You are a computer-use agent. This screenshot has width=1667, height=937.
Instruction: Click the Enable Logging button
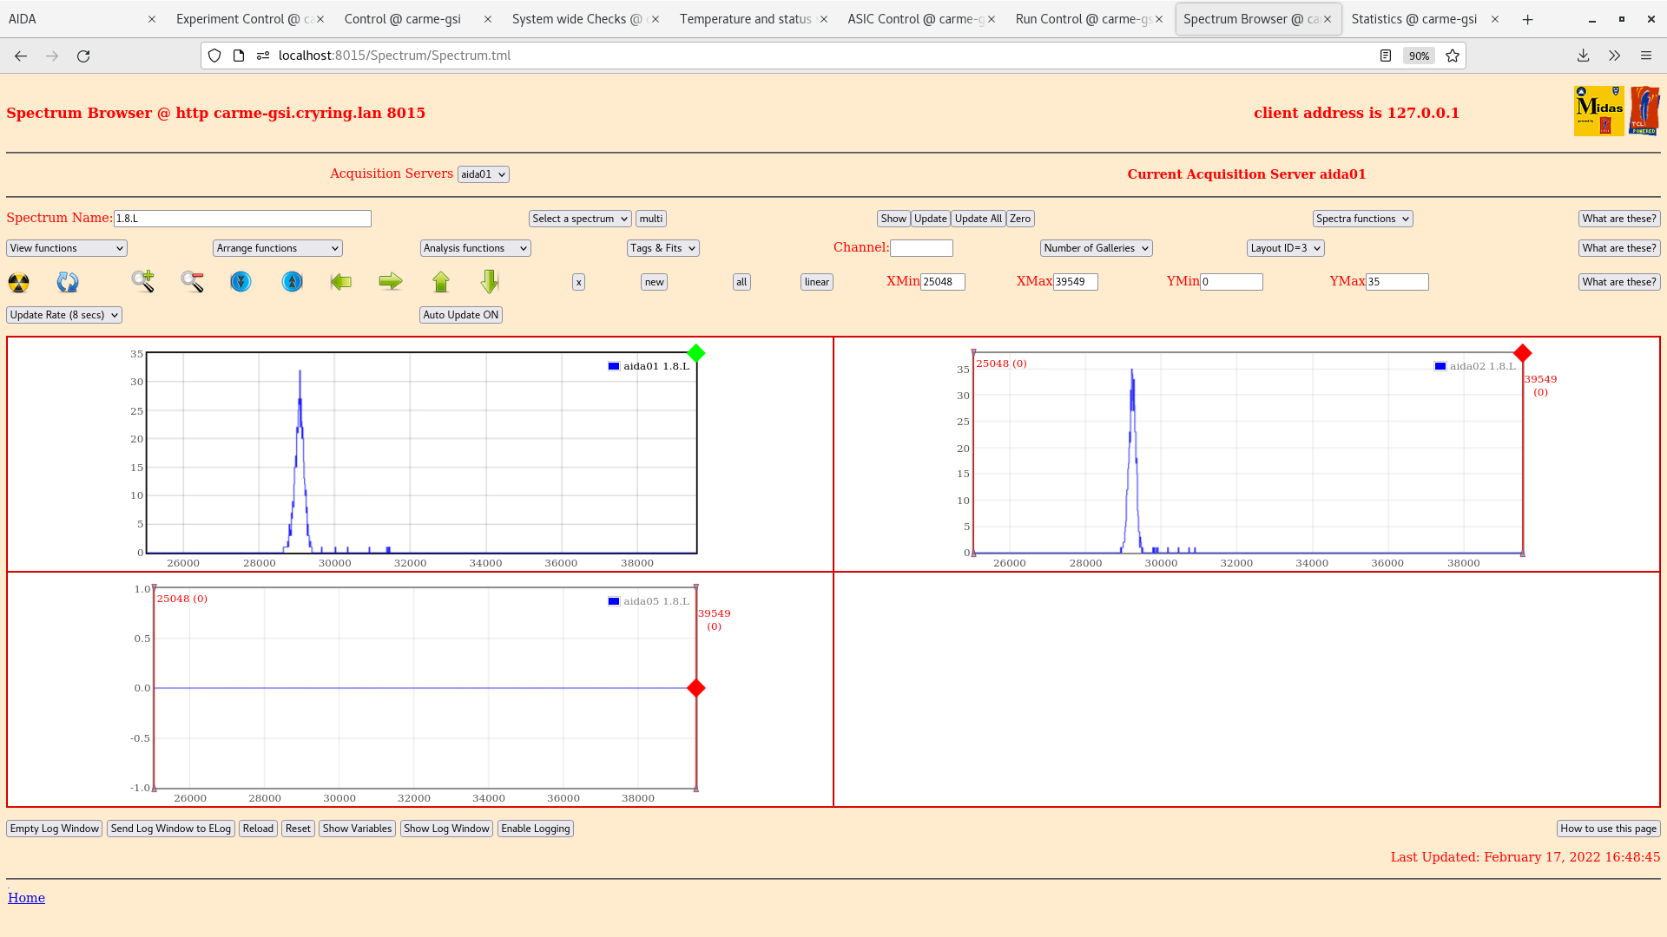pos(536,829)
